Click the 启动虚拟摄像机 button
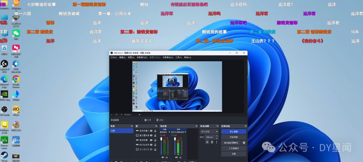 231,143
